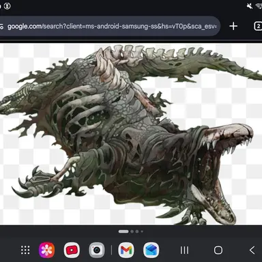The width and height of the screenshot is (262, 262).
Task: Check the muted sound status icon
Action: coord(250,6)
